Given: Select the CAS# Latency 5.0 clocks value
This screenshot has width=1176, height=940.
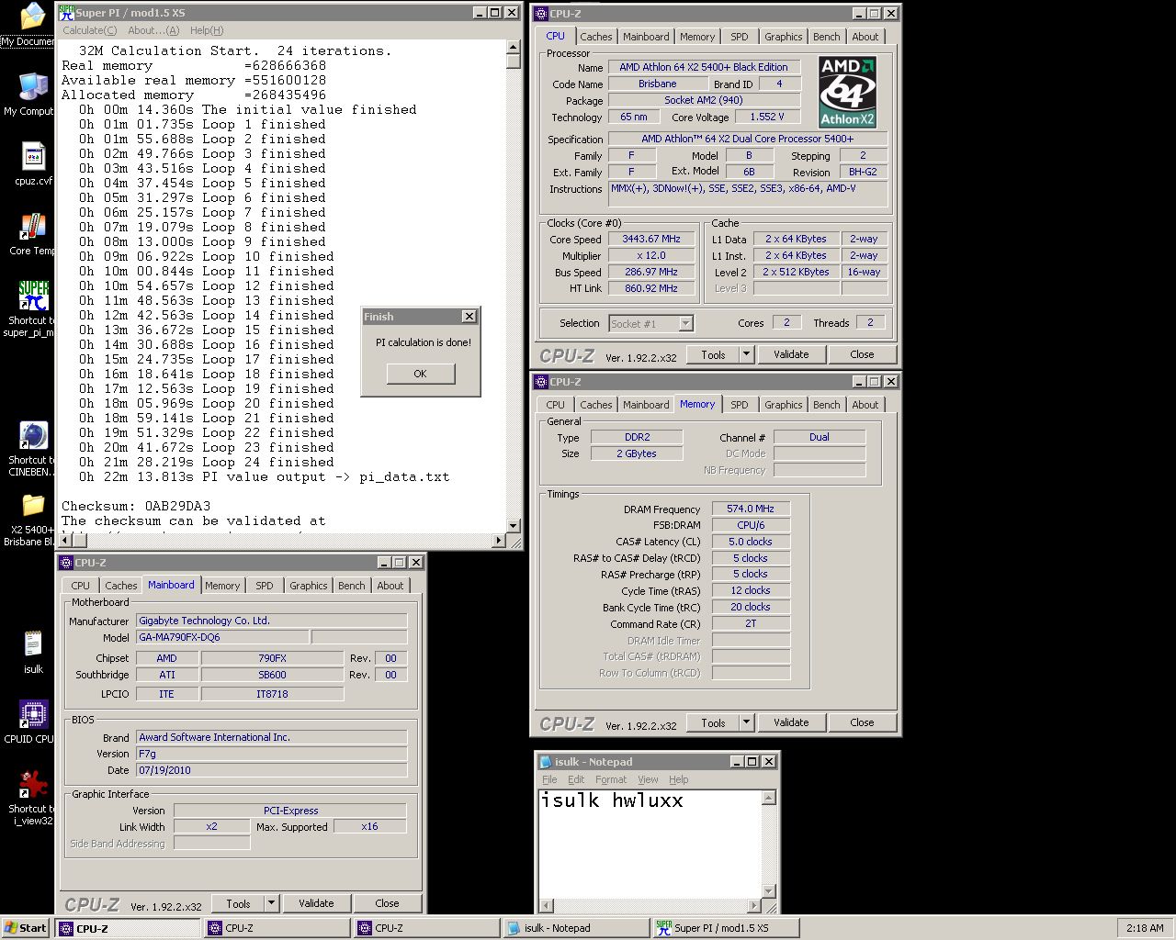Looking at the screenshot, I should coord(751,542).
